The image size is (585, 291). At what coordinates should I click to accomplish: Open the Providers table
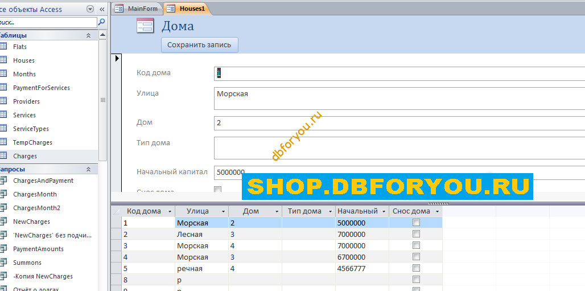(x=26, y=101)
